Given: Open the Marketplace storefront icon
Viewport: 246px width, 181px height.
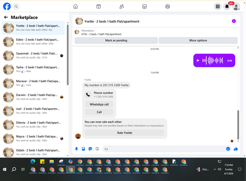Looking at the screenshot, I should coord(145,6).
